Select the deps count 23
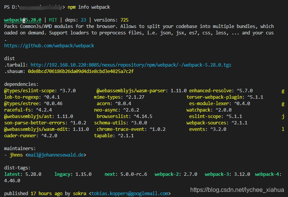This screenshot has height=197, width=288. [83, 20]
